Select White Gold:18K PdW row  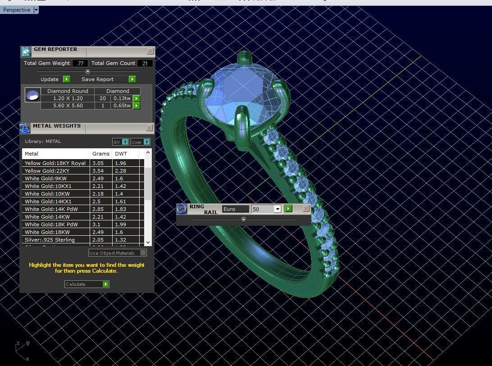[x=83, y=224]
